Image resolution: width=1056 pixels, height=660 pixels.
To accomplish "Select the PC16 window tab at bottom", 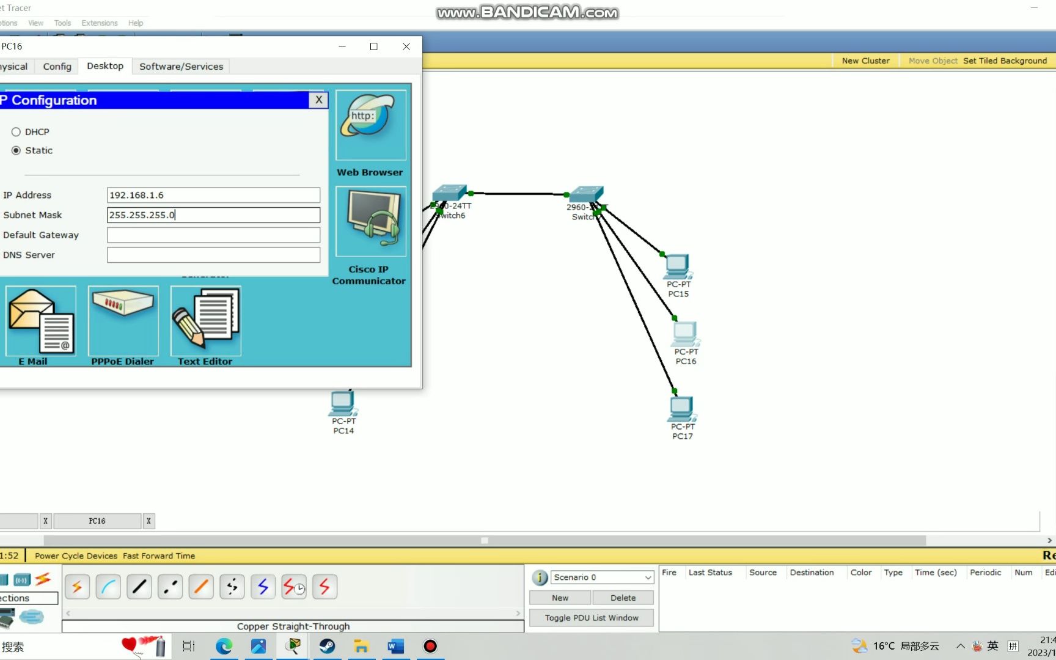I will coord(97,521).
